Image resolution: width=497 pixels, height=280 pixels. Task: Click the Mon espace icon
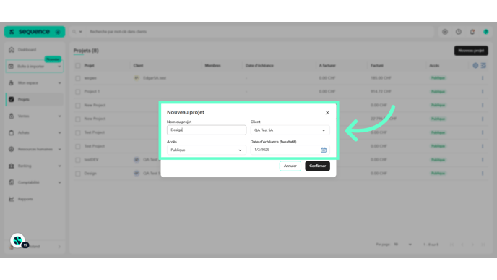11,83
